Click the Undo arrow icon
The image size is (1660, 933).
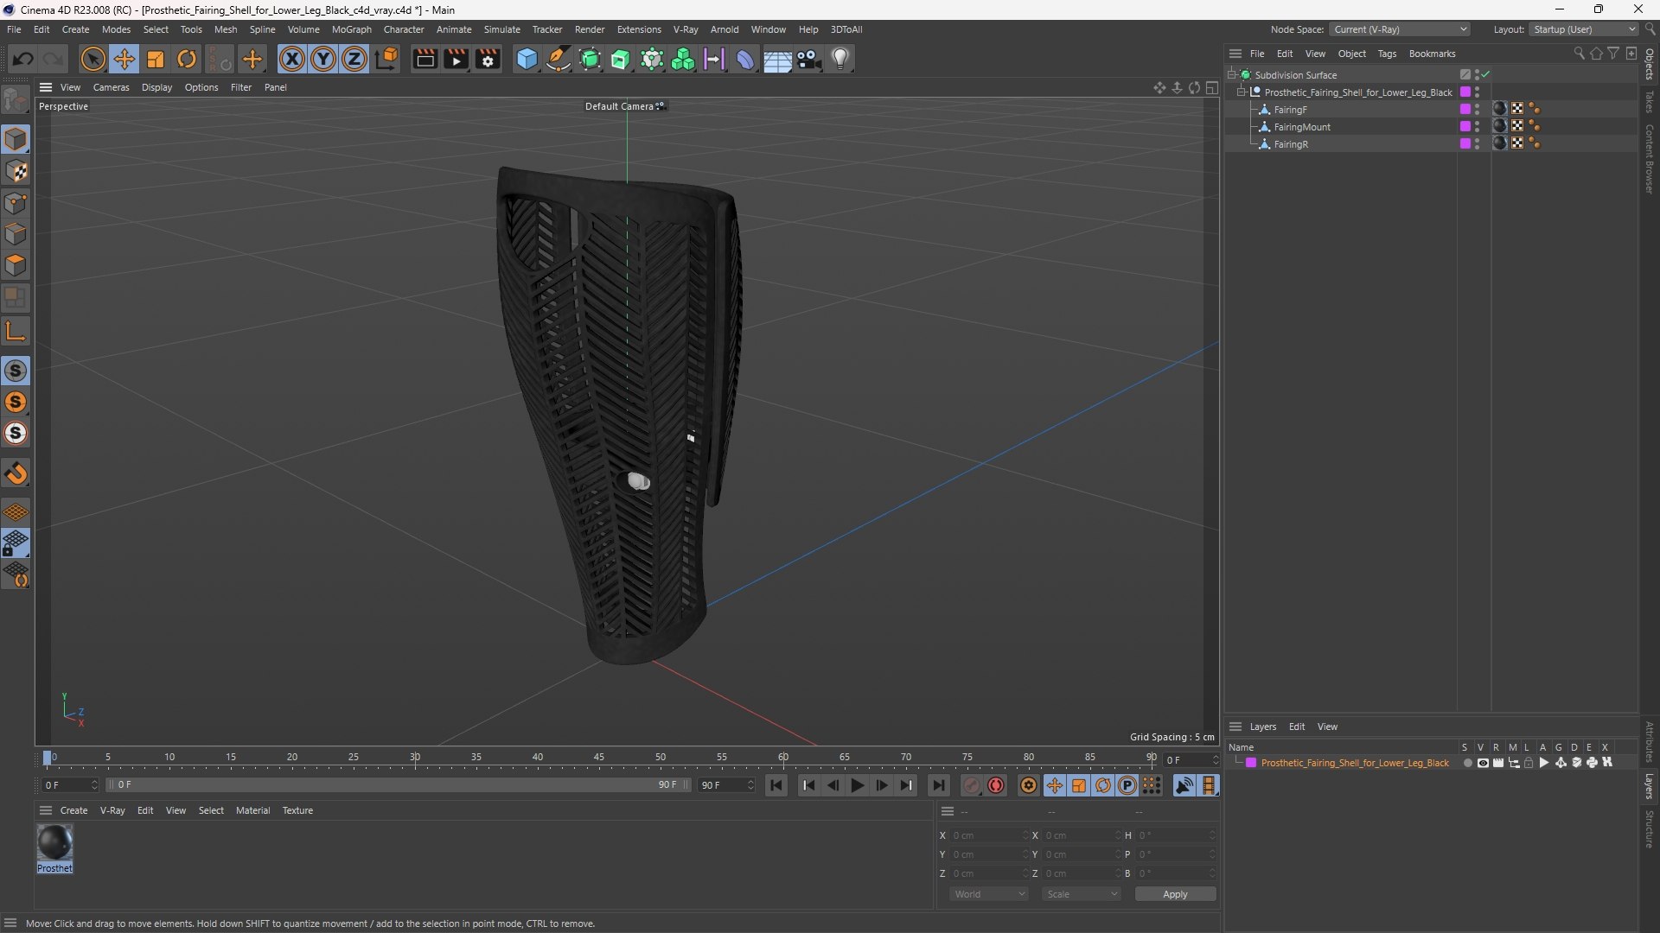point(23,59)
